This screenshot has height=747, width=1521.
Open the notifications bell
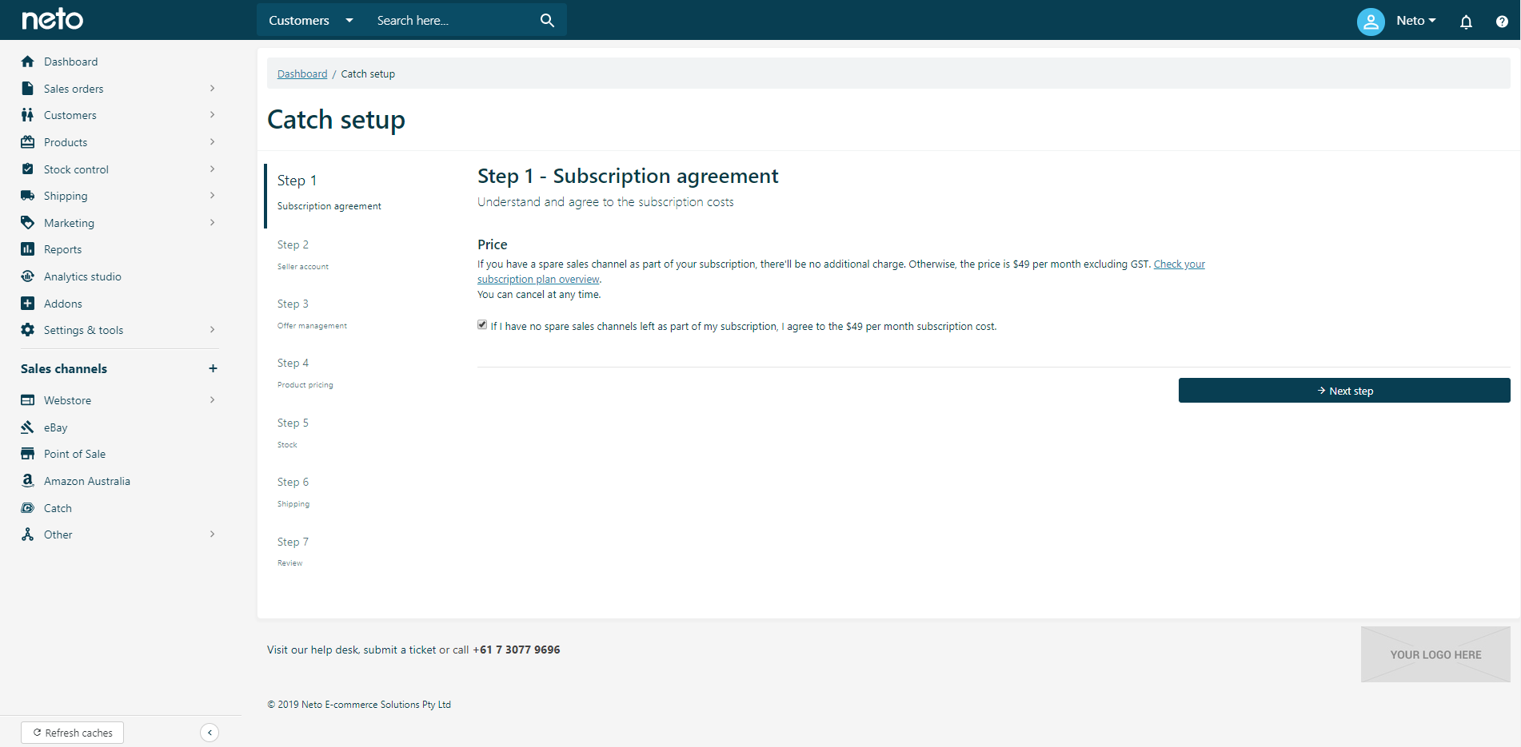[1466, 22]
